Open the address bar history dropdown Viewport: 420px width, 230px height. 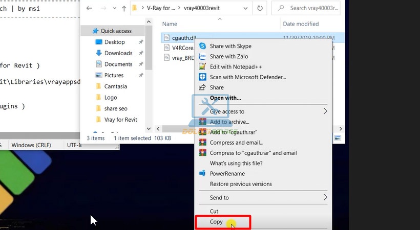pyautogui.click(x=245, y=8)
